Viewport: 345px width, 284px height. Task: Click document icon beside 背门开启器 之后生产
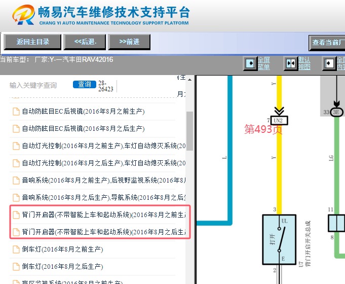(x=16, y=232)
